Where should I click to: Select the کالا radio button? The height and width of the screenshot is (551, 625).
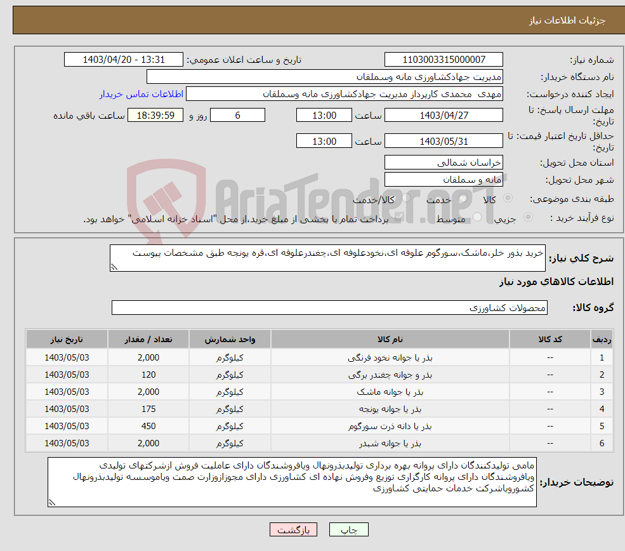(x=508, y=198)
